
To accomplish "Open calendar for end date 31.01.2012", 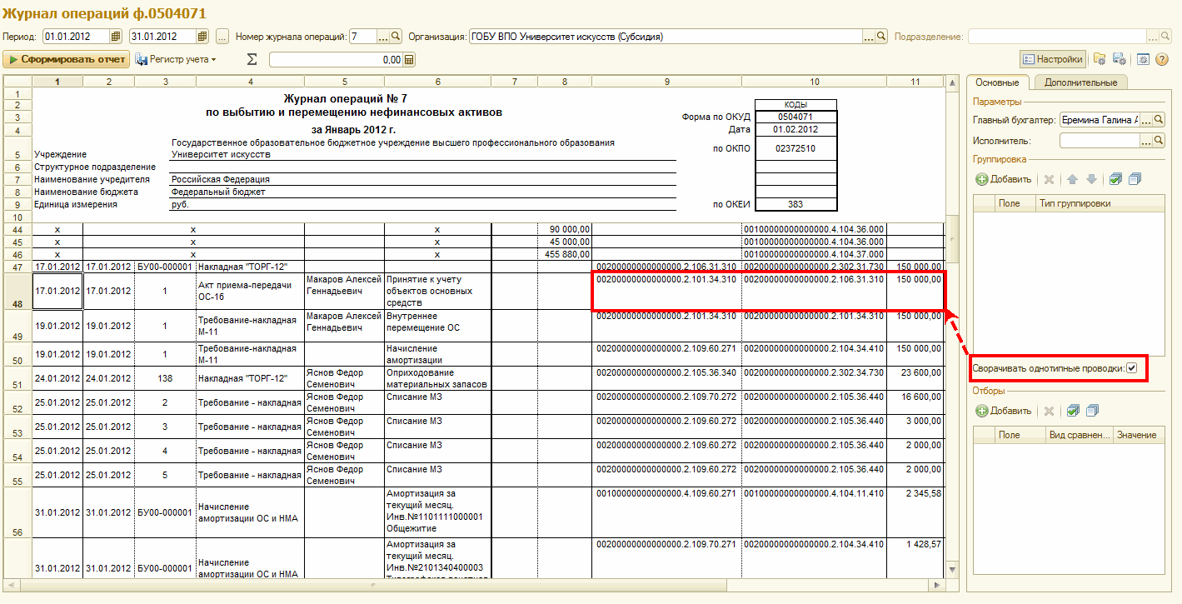I will pyautogui.click(x=202, y=37).
